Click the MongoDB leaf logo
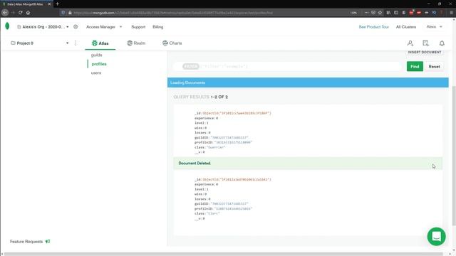 click(x=7, y=26)
